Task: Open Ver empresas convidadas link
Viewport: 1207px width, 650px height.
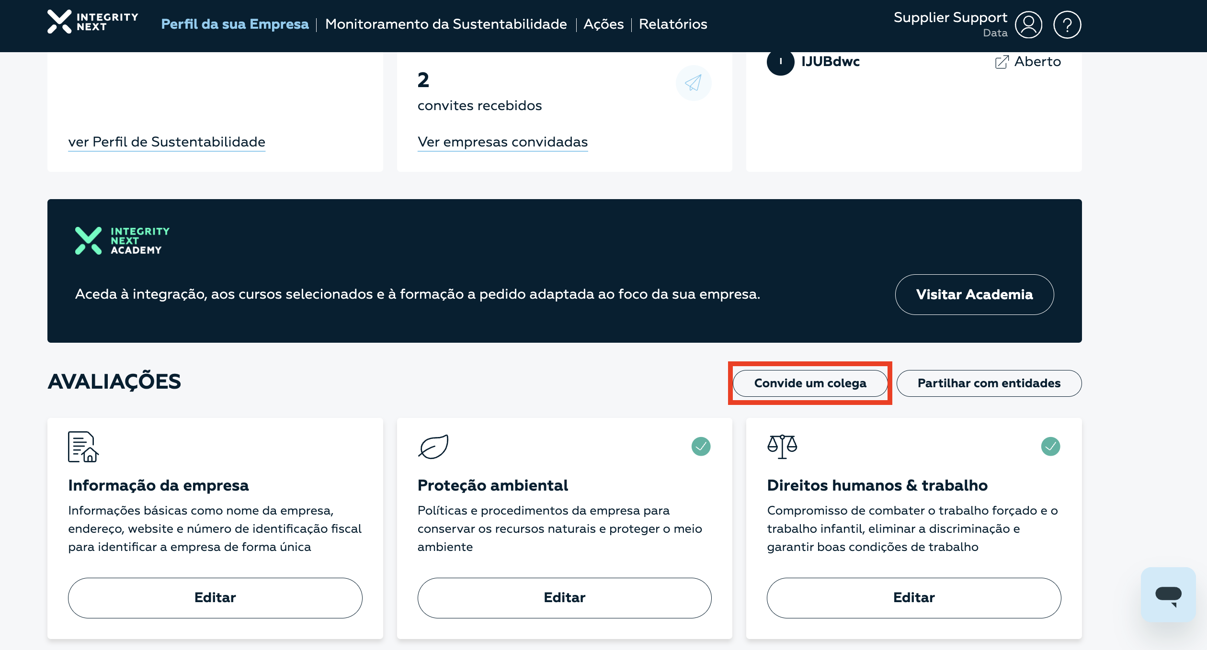Action: pos(502,142)
